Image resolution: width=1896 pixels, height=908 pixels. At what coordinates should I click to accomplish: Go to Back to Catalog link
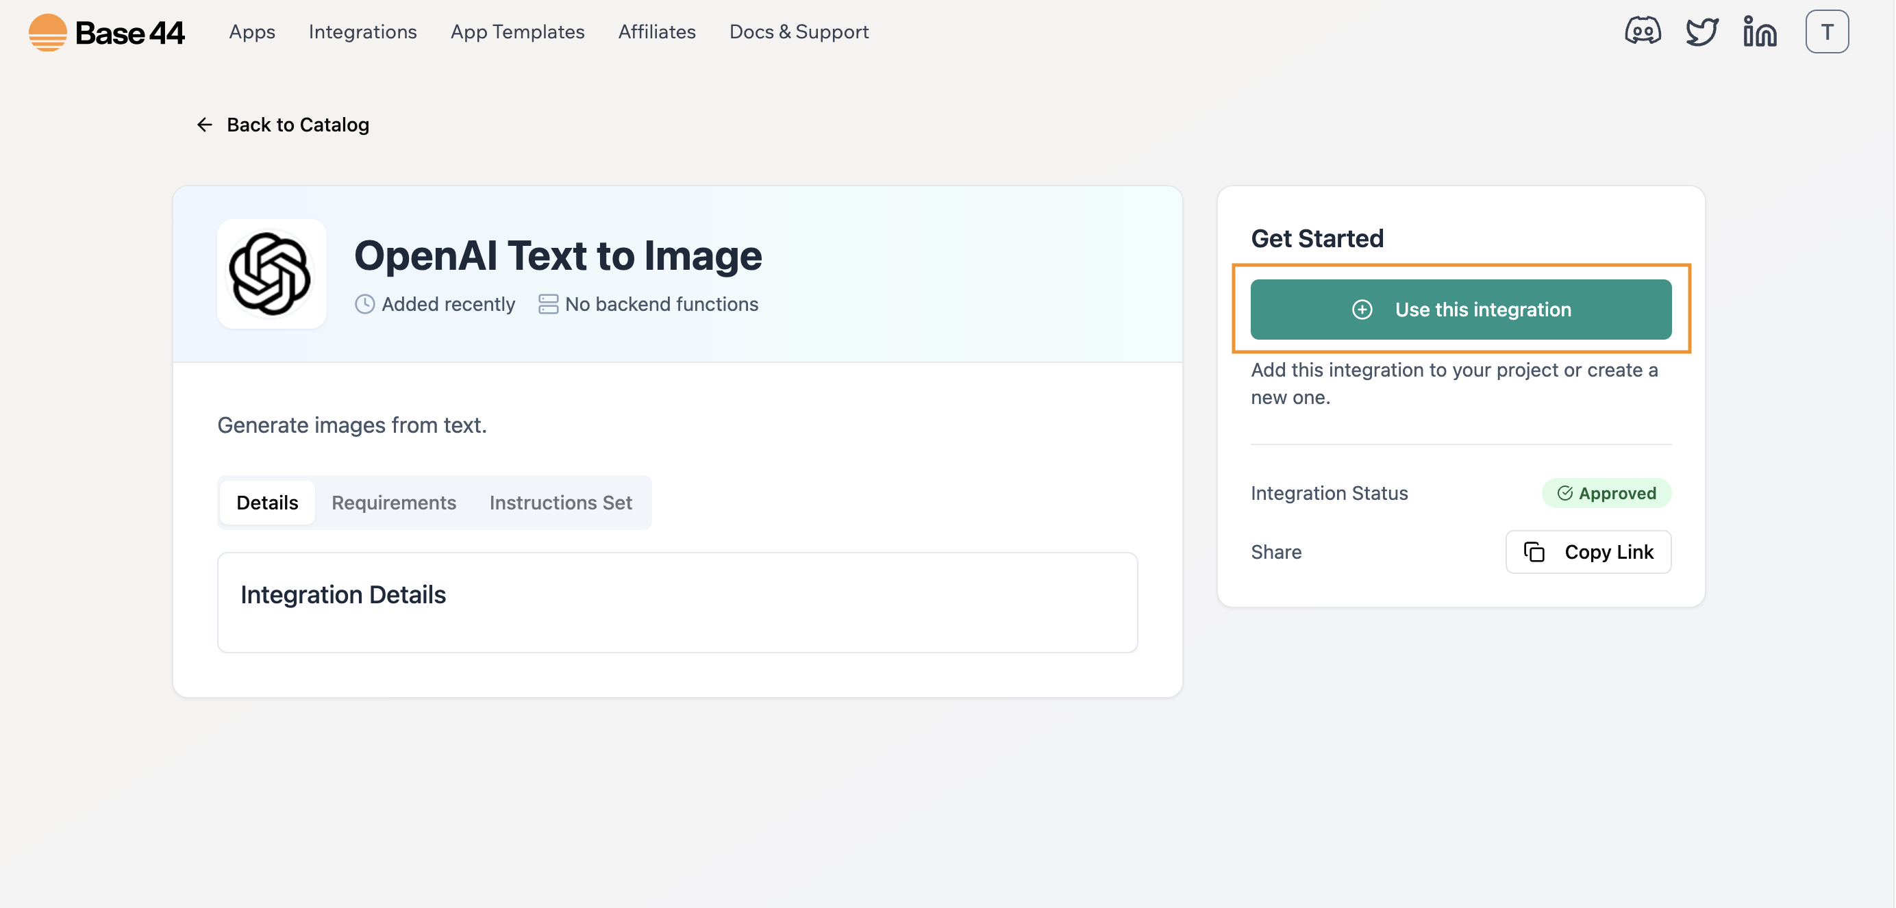297,125
